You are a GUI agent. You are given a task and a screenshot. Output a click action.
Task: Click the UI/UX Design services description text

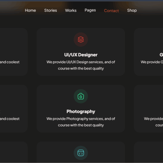pos(81,65)
